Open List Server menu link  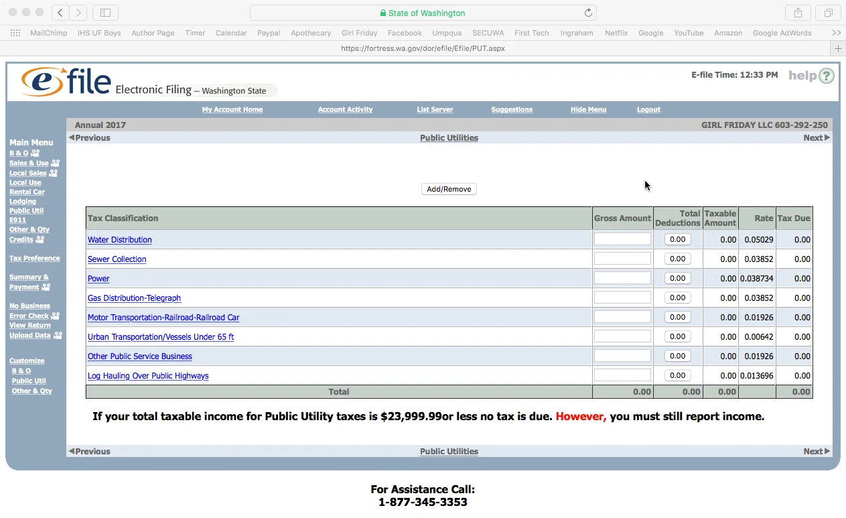click(x=435, y=109)
